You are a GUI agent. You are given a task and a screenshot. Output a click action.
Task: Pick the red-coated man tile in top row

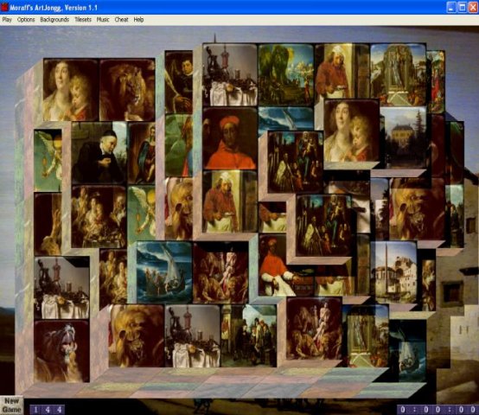click(x=342, y=71)
